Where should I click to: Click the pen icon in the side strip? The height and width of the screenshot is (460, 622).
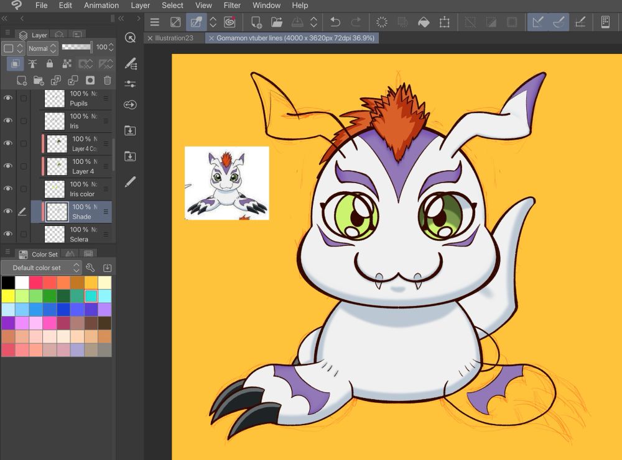(130, 182)
